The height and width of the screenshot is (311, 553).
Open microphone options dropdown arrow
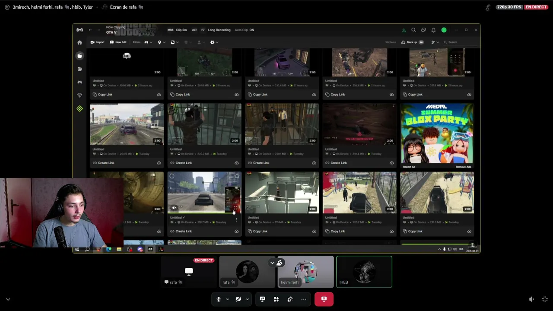[227, 299]
